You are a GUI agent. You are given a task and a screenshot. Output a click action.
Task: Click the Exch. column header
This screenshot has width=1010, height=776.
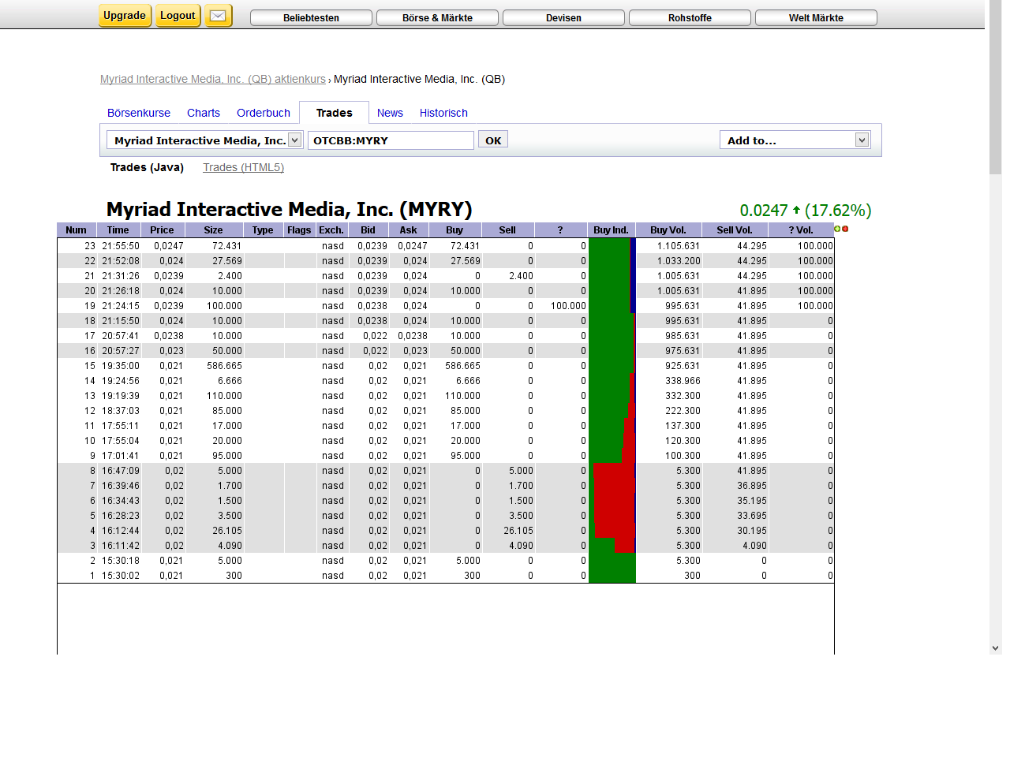(x=331, y=230)
